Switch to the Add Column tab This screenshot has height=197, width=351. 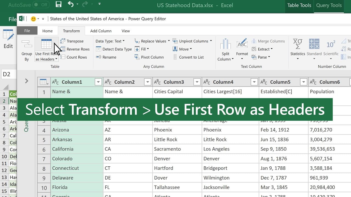click(x=101, y=31)
